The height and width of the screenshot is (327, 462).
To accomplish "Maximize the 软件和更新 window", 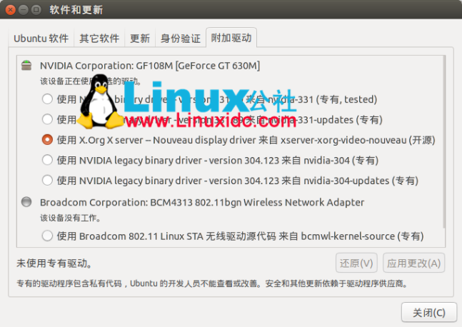I will click(36, 10).
